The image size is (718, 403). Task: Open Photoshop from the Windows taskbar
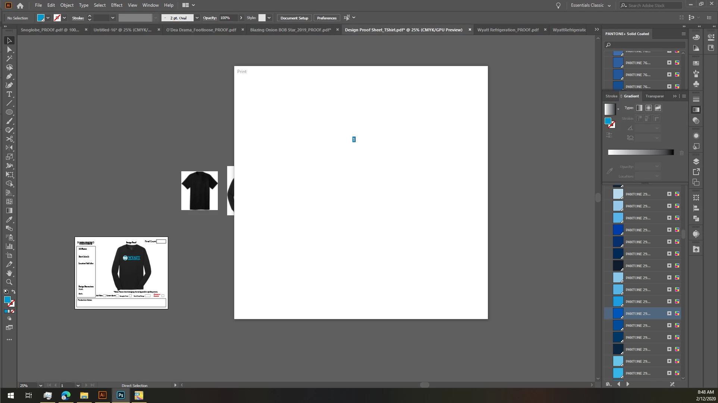click(x=120, y=395)
